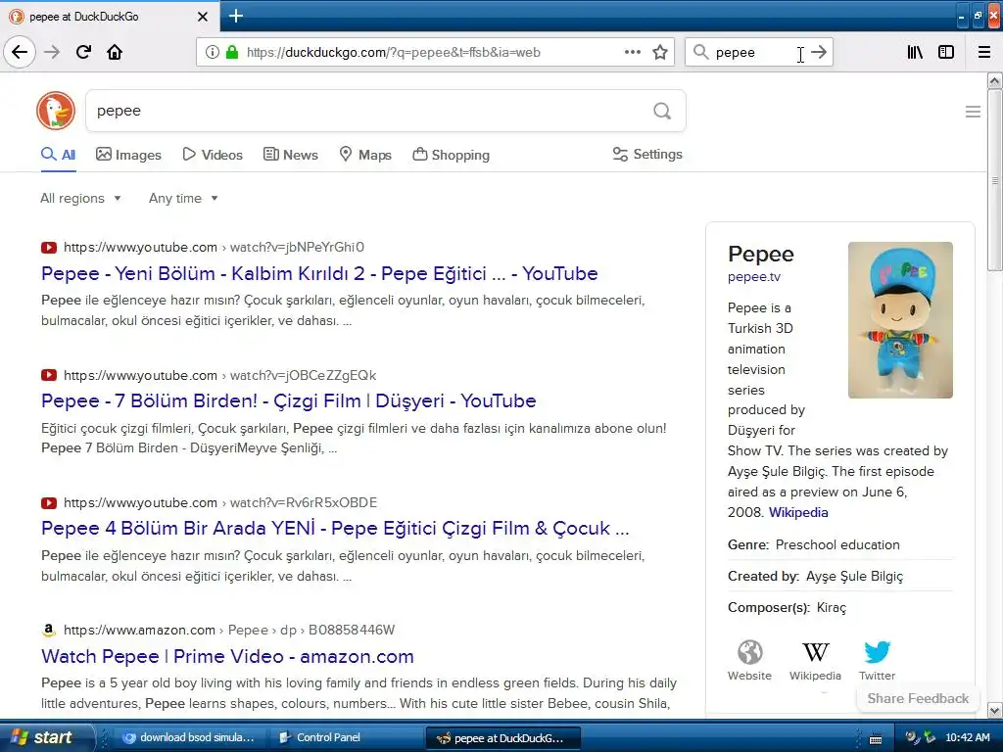Click the YouTube favicon of 4 Bölüm Bir Arada result
The height and width of the screenshot is (752, 1003).
click(49, 502)
